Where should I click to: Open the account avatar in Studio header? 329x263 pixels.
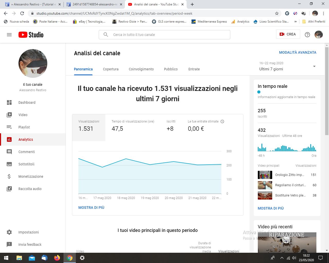(x=319, y=35)
